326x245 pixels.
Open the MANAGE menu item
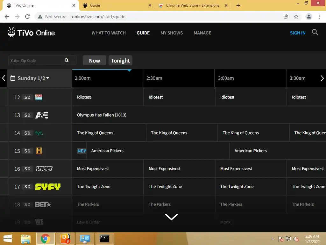202,33
